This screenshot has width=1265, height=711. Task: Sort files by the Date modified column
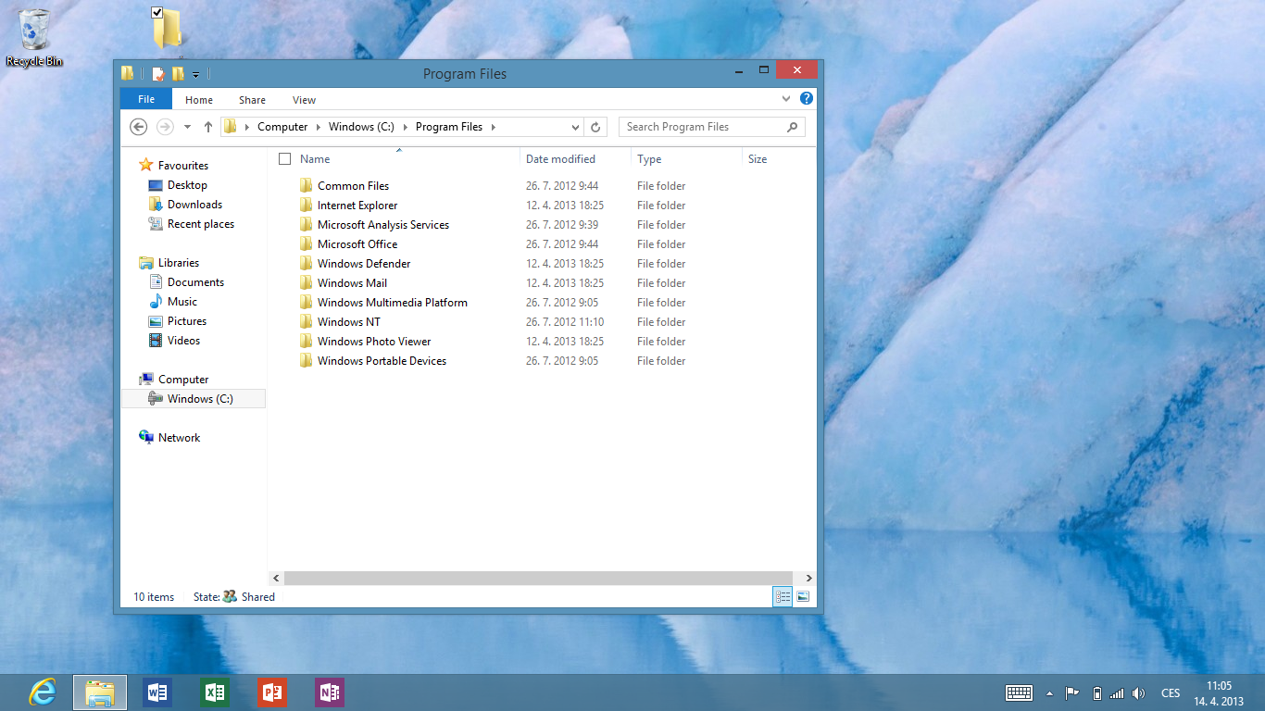pos(560,159)
